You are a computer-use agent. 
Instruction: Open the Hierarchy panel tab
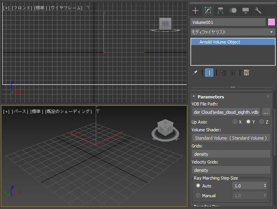(220, 11)
